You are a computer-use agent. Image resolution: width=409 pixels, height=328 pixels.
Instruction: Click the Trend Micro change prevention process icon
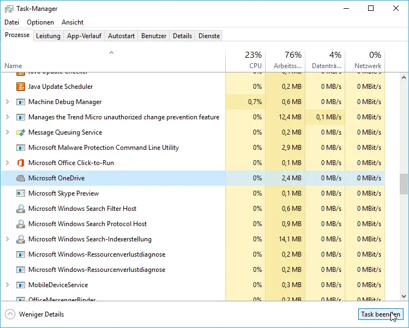point(21,117)
